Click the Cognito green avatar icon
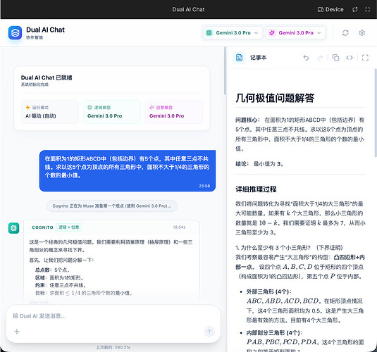Viewport: 377px width, 352px height. click(x=13, y=228)
